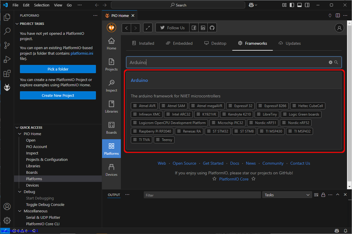Click the search magnifier in framework search

tap(336, 62)
